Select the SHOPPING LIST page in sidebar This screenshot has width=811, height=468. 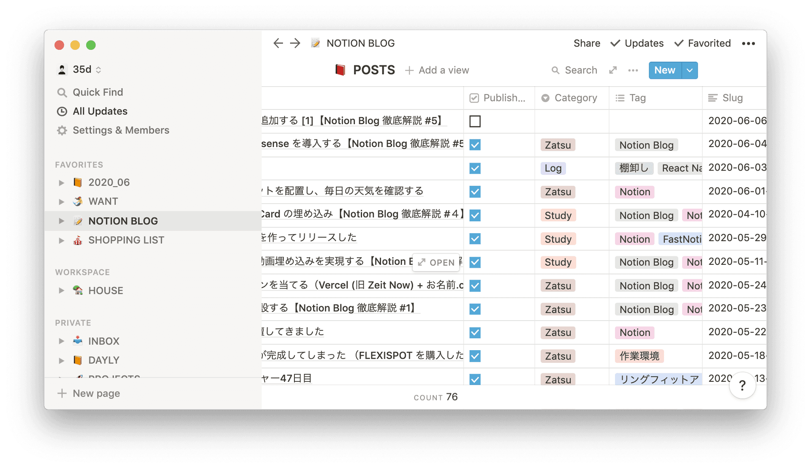153,240
